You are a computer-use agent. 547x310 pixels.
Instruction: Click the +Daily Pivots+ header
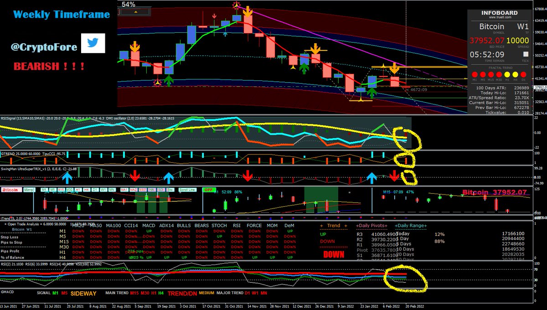click(x=373, y=225)
